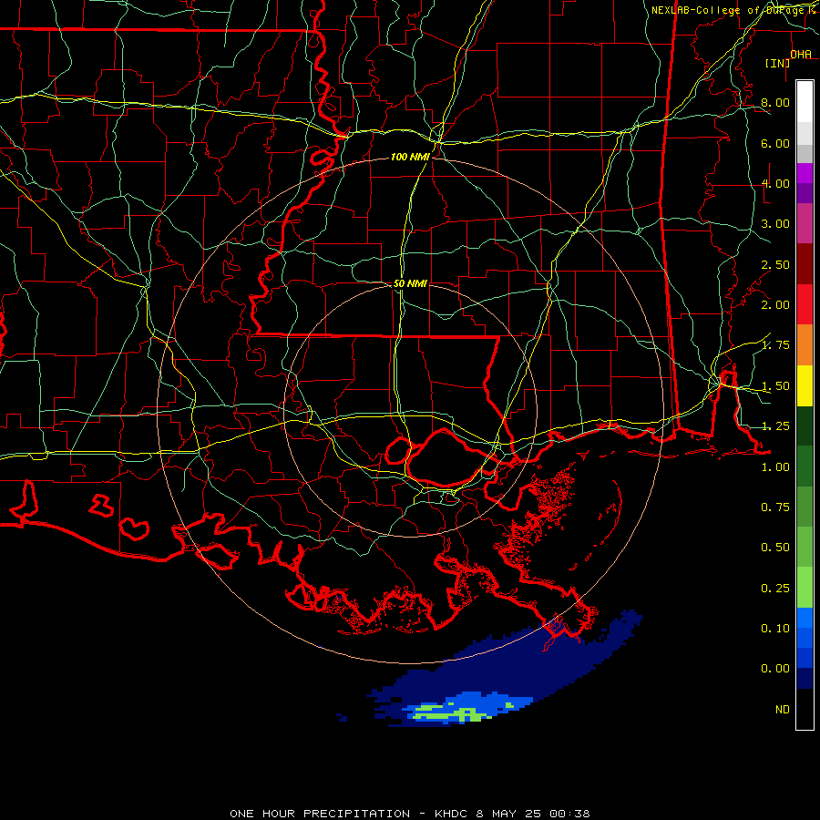
Task: Click the 0.00 legend value
Action: pyautogui.click(x=775, y=669)
